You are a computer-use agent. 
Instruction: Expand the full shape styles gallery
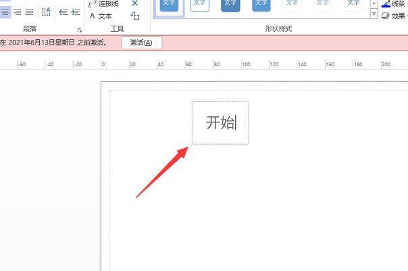(374, 14)
